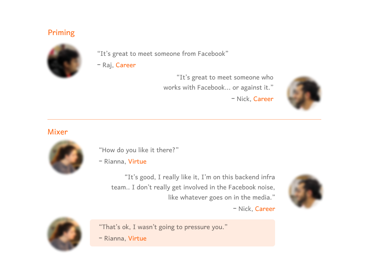This screenshot has height=279, width=370.
Task: Click the quote "It's great to meet someone from Facebook"
Action: 163,54
